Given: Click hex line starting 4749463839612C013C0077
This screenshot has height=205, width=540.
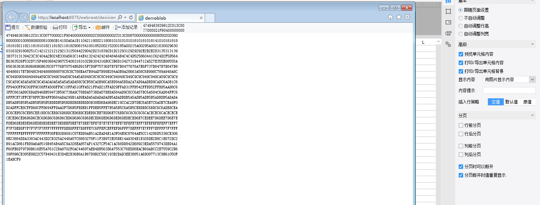Looking at the screenshot, I should pyautogui.click(x=92, y=35).
